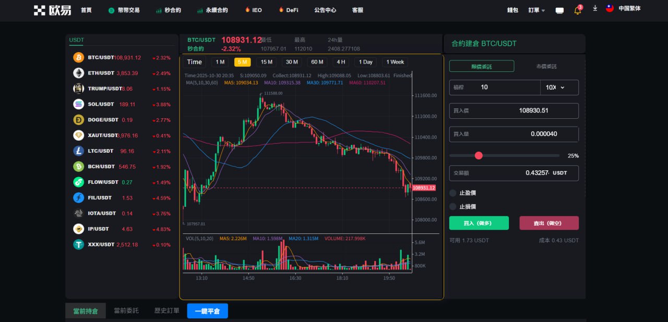Click the white card icon in header
The width and height of the screenshot is (668, 322).
[559, 10]
